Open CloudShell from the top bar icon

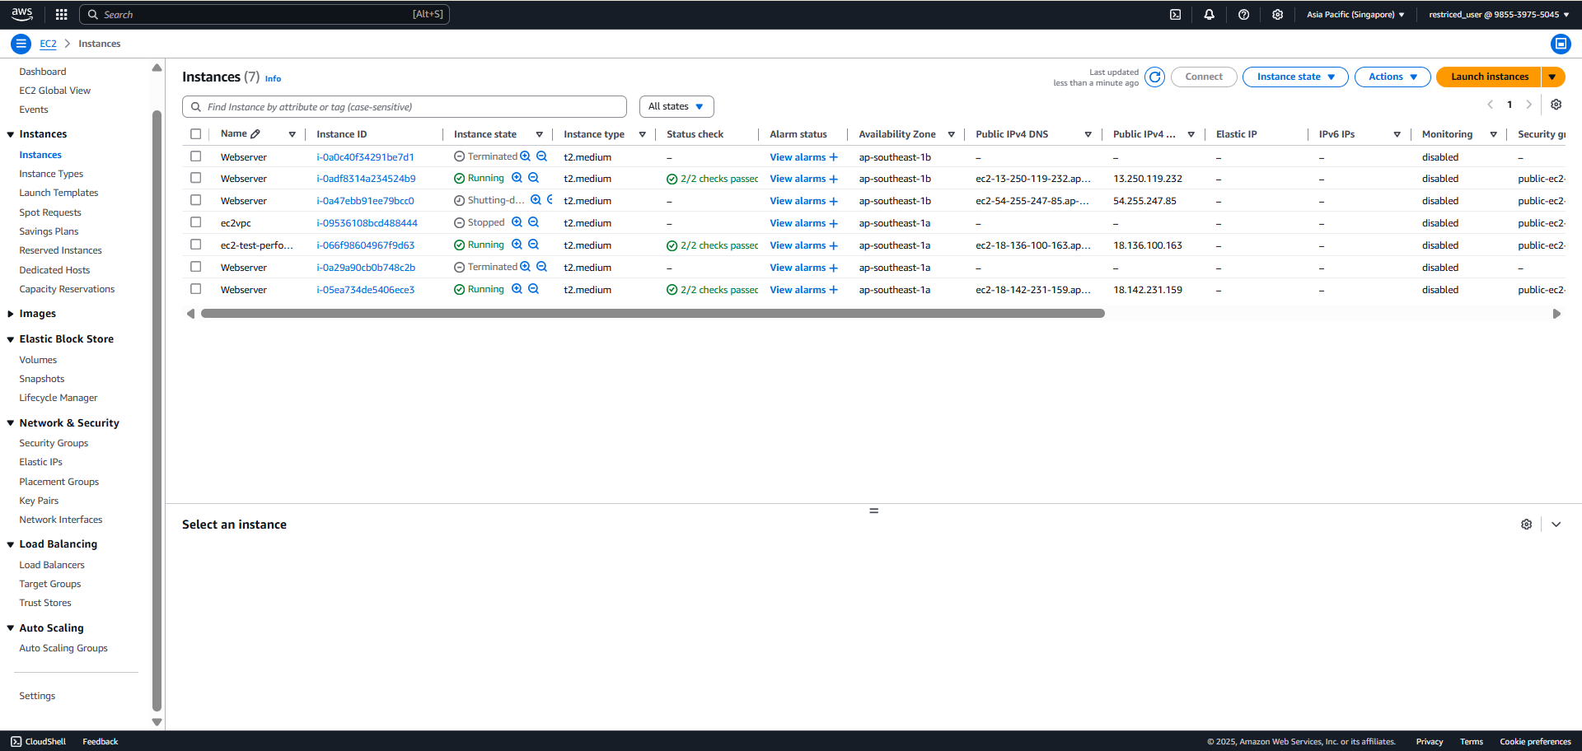click(1175, 14)
